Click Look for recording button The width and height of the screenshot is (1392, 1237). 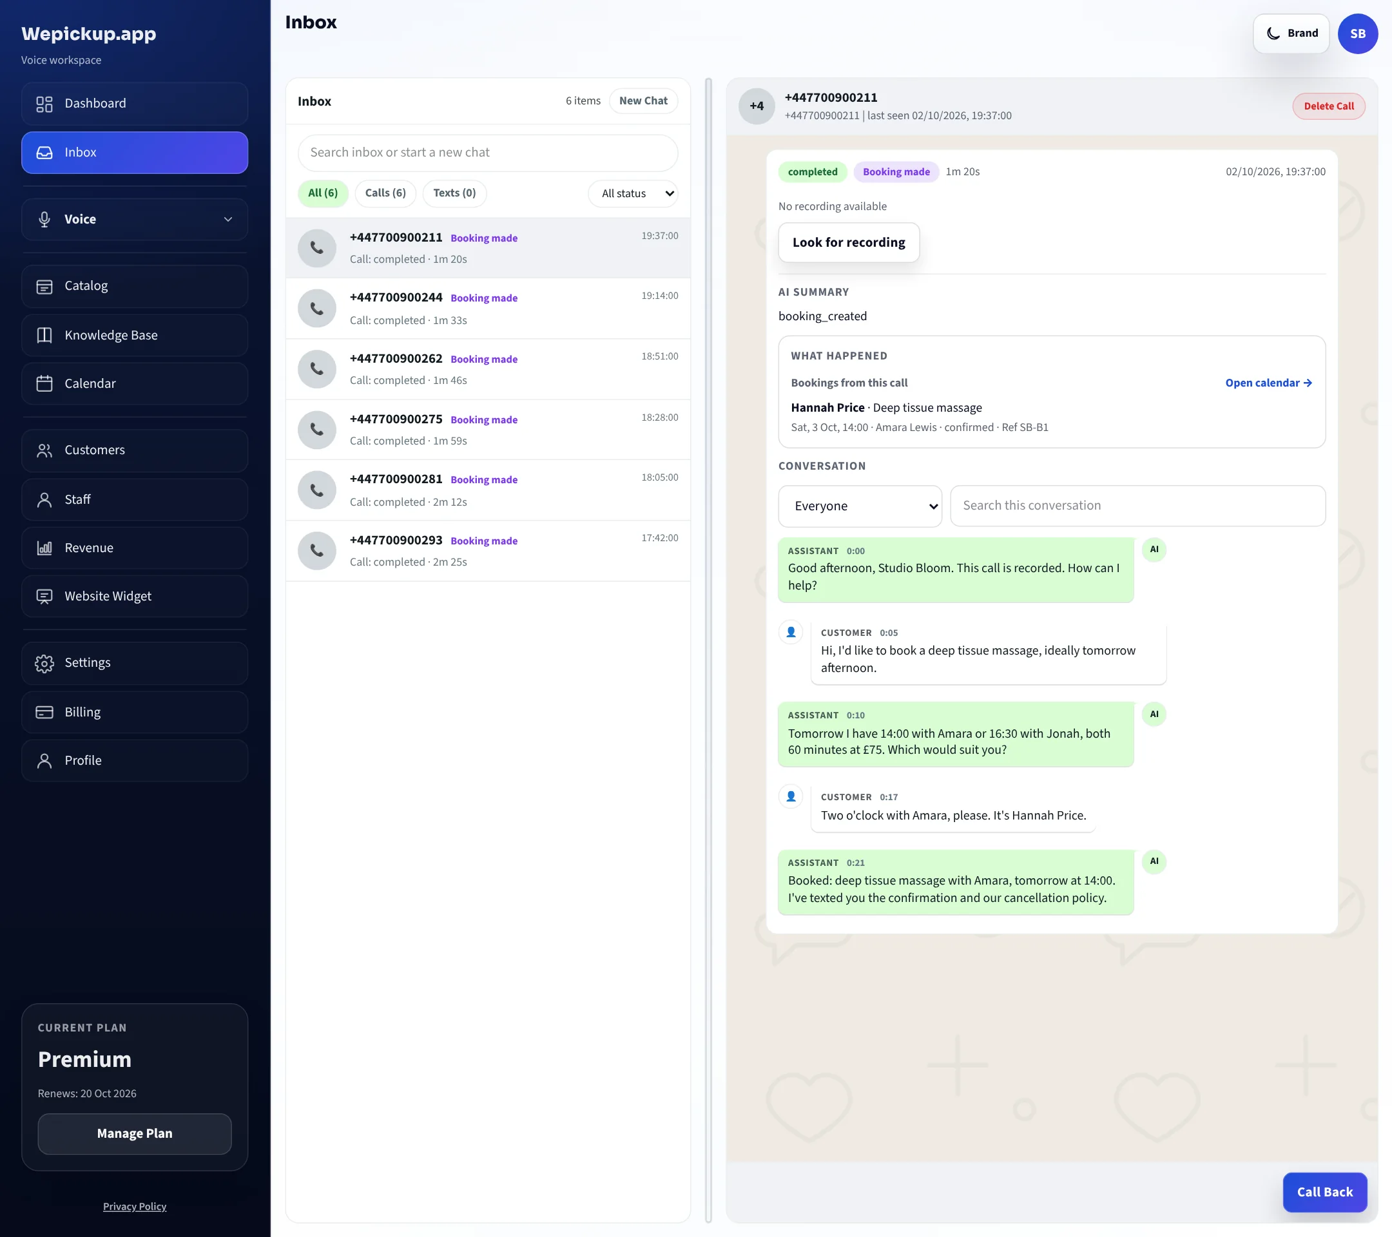pyautogui.click(x=849, y=242)
